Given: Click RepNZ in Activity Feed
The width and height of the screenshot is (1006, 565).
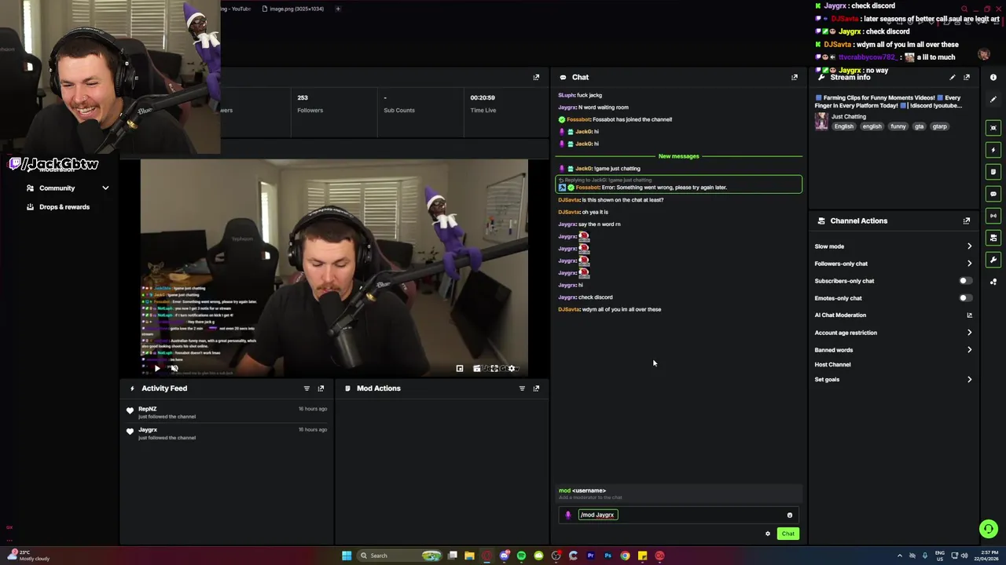Looking at the screenshot, I should point(148,409).
